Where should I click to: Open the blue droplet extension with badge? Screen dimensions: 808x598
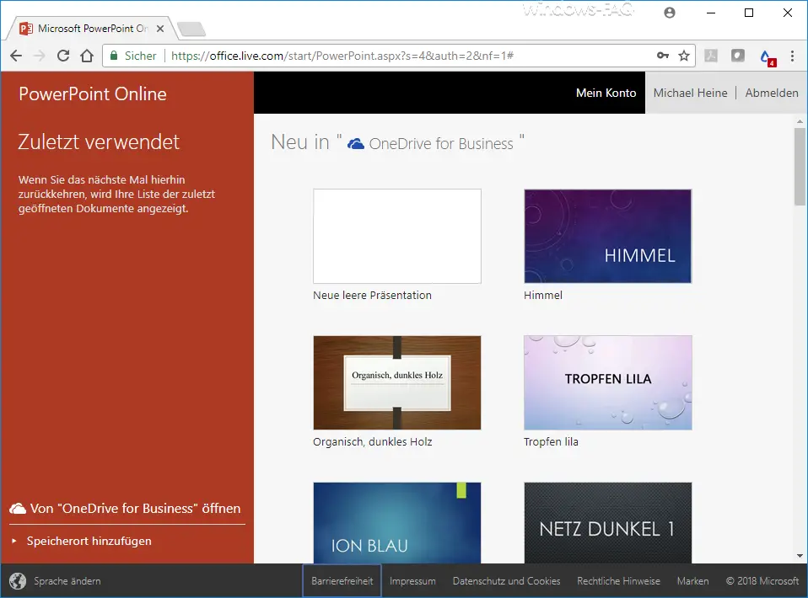click(768, 57)
